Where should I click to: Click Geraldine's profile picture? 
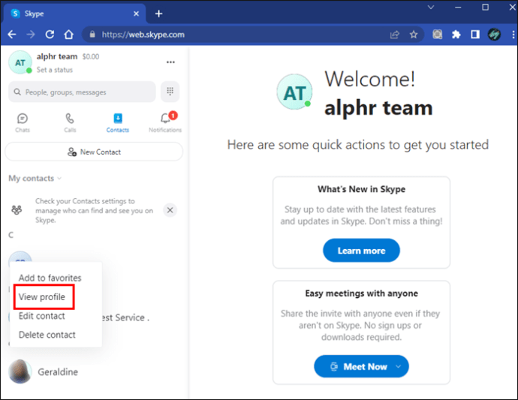pos(20,371)
